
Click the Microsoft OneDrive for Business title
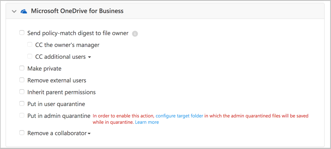[x=77, y=11]
